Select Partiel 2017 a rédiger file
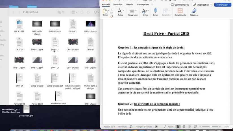Viewport: 233px width, 131px height. click(x=90, y=82)
